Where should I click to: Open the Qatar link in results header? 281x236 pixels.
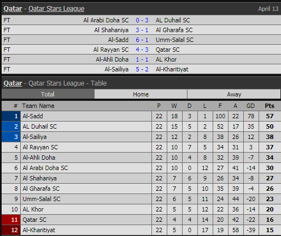pos(13,9)
